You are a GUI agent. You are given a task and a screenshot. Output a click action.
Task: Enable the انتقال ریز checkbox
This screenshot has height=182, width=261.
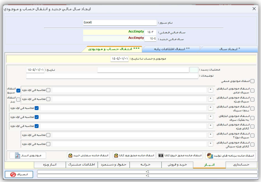tap(18, 99)
